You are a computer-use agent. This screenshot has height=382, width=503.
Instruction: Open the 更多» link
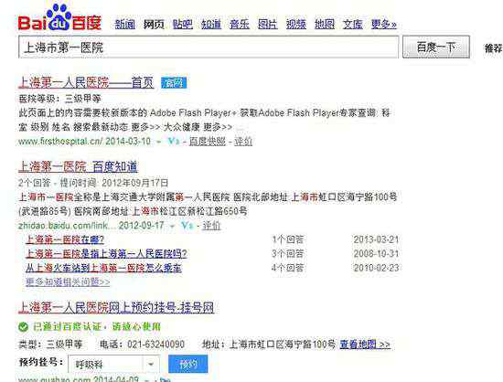point(384,24)
